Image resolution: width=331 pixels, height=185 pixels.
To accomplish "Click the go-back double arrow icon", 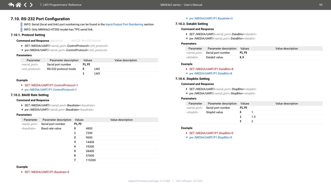I will pyautogui.click(x=11, y=5).
